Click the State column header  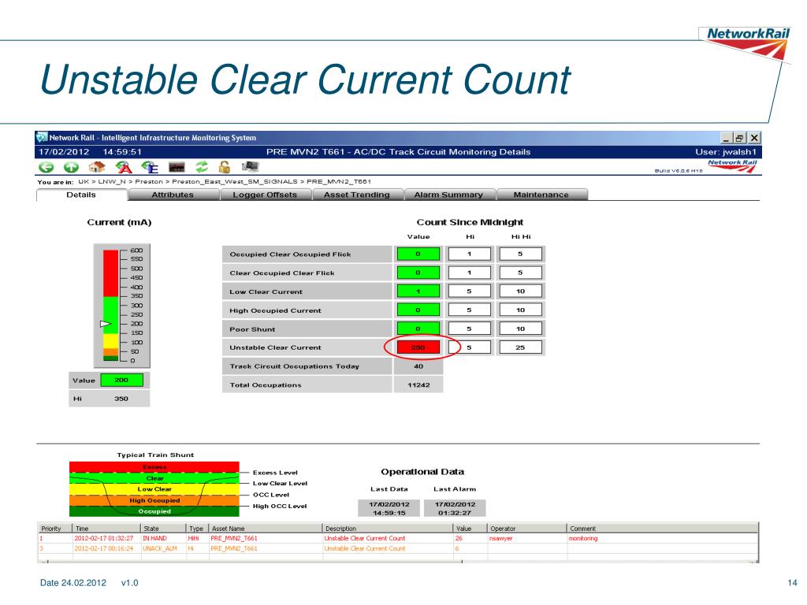(x=163, y=529)
